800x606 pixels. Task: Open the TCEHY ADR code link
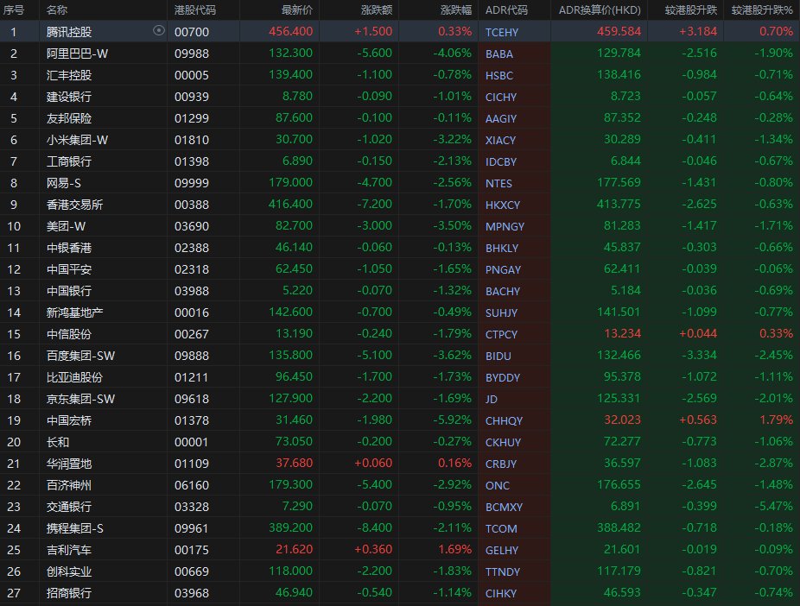(x=502, y=32)
